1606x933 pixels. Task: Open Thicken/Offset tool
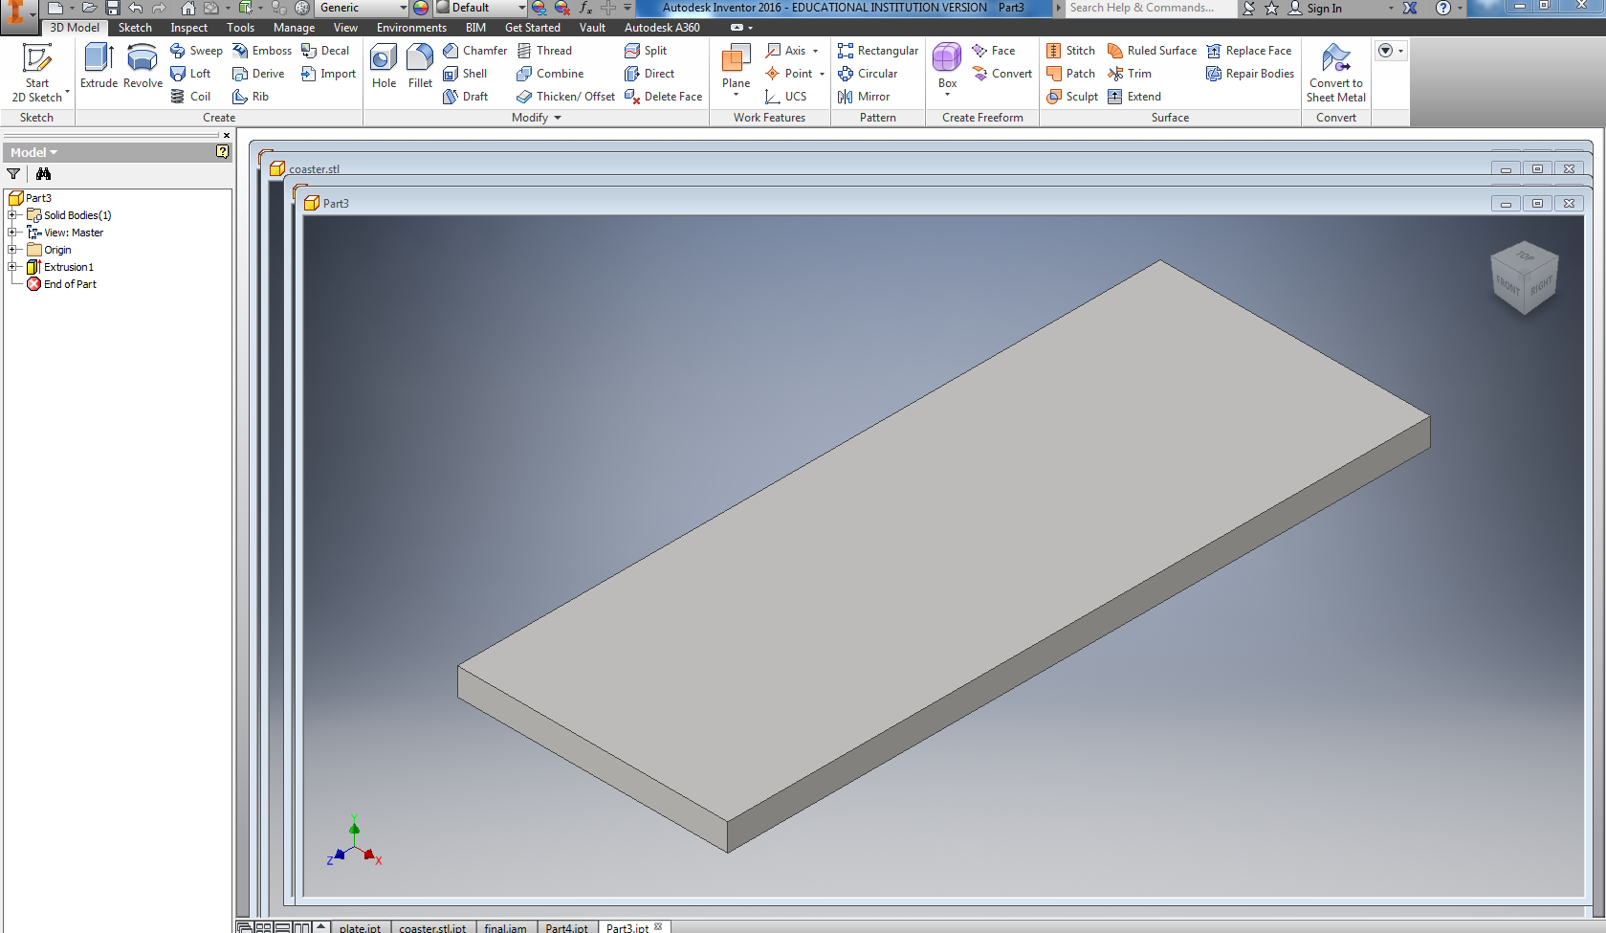coord(565,97)
